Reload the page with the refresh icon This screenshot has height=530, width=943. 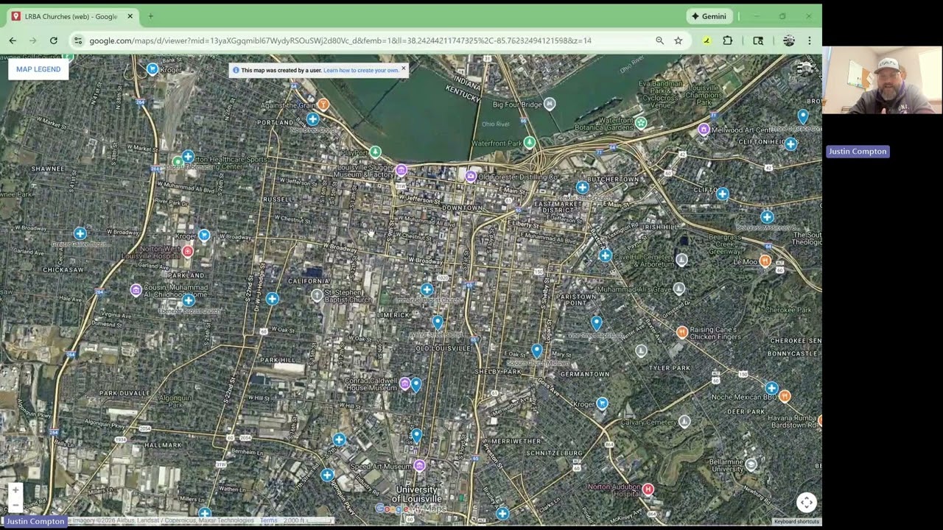coord(53,40)
